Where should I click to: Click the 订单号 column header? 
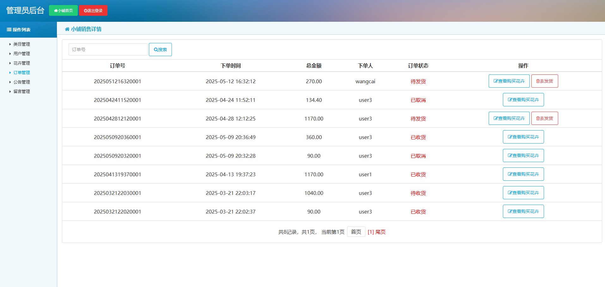click(118, 66)
